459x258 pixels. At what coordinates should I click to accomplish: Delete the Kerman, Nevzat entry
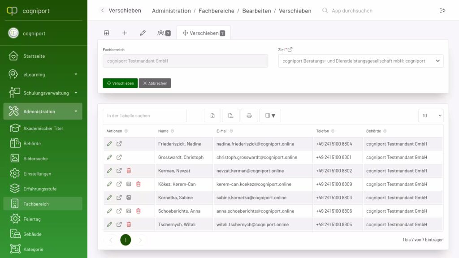tap(129, 171)
